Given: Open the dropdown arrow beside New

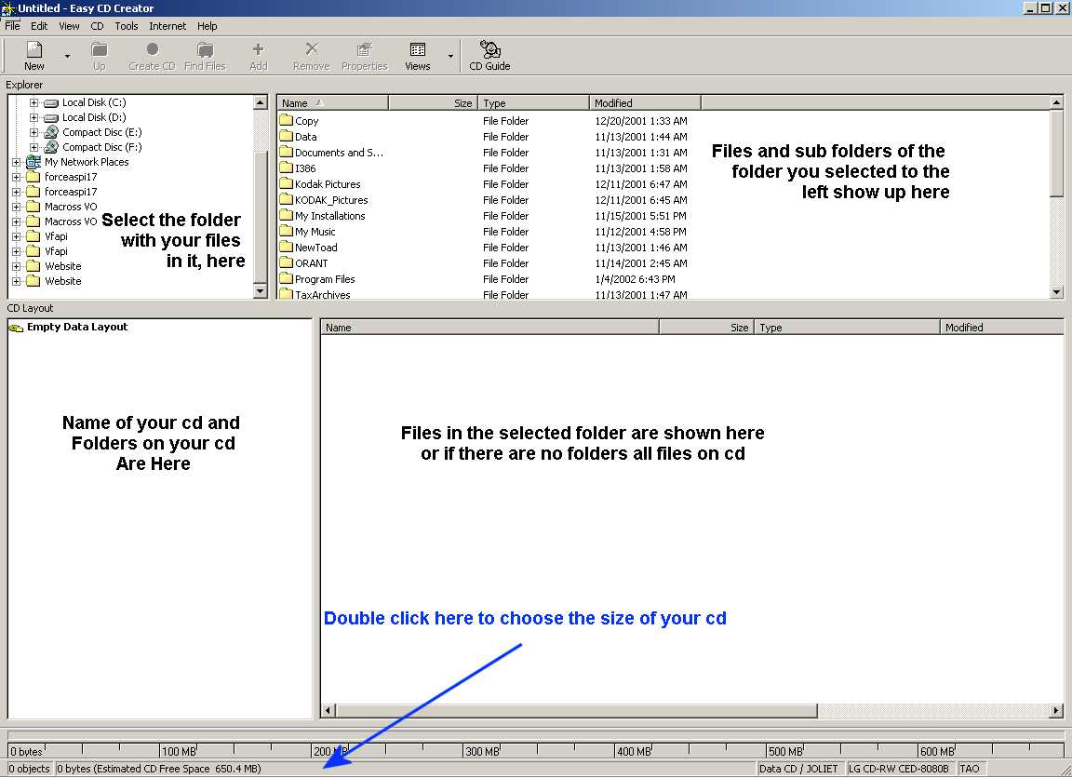Looking at the screenshot, I should (x=67, y=57).
